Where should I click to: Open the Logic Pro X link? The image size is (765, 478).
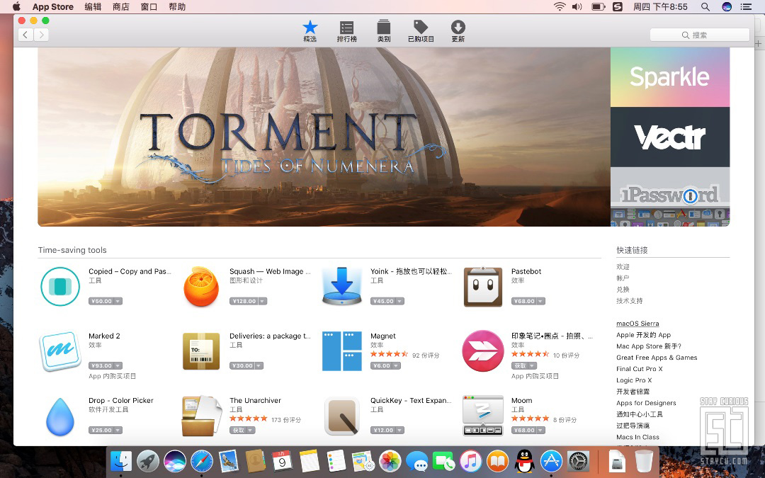(634, 380)
